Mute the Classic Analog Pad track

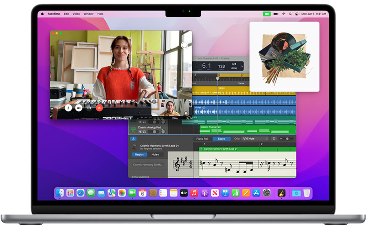coord(139,131)
